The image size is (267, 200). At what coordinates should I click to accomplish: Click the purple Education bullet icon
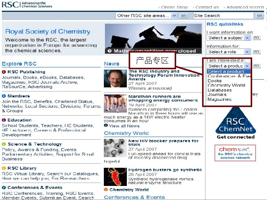click(x=4, y=120)
